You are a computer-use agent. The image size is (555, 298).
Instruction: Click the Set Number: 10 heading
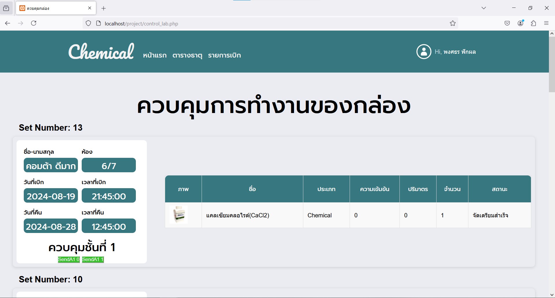tap(51, 279)
